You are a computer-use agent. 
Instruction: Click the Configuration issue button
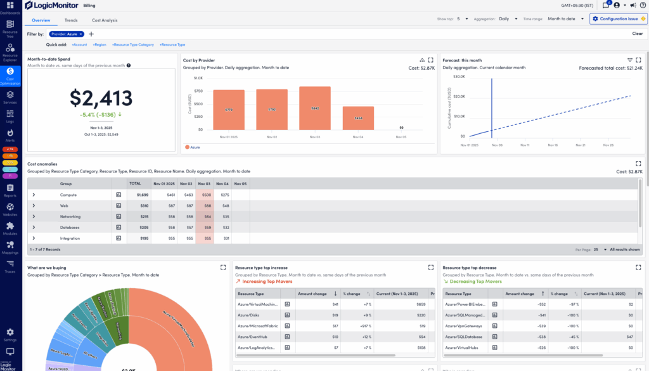(x=617, y=18)
